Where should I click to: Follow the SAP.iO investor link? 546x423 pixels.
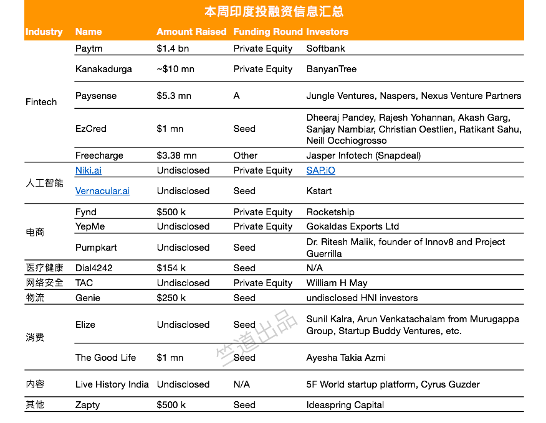pyautogui.click(x=321, y=170)
